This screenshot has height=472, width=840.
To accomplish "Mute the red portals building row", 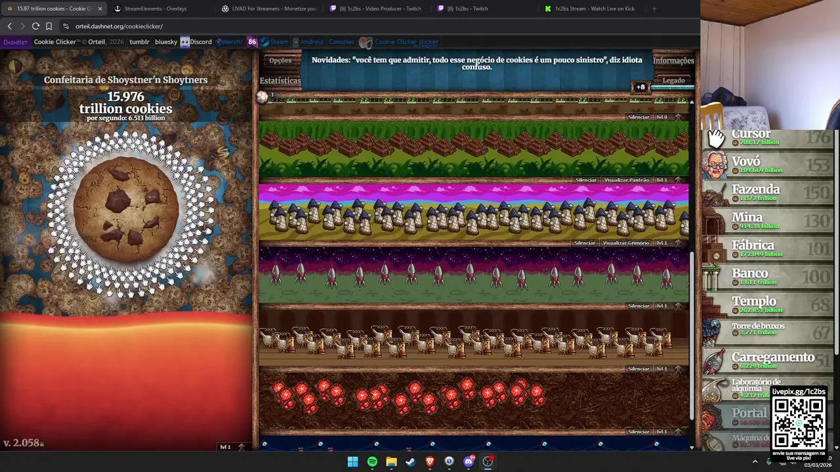I will (x=639, y=431).
